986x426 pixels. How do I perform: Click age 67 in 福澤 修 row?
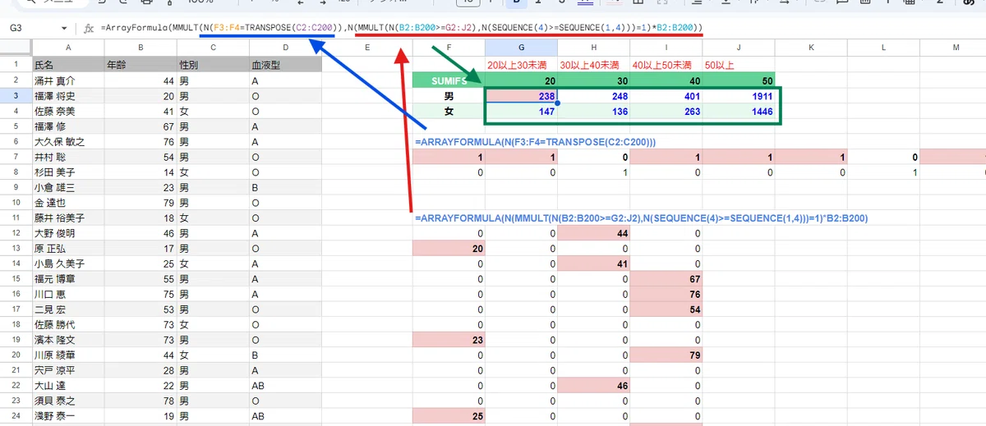[140, 126]
